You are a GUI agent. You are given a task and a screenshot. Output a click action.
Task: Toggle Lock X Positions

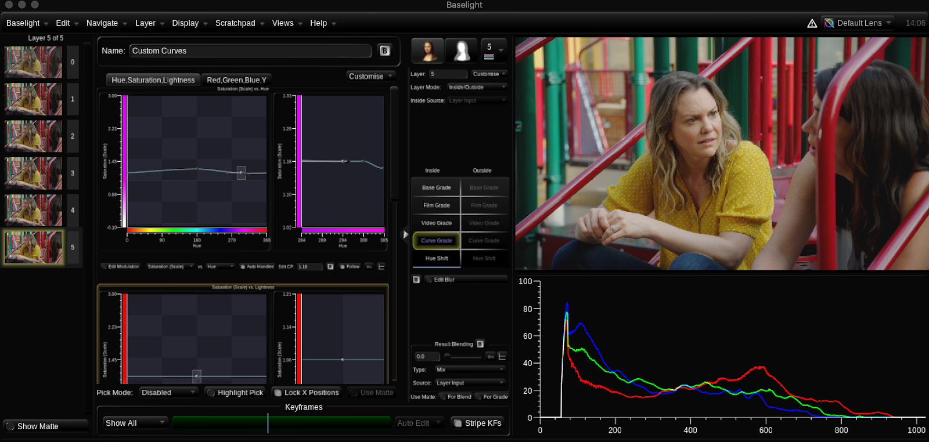pyautogui.click(x=307, y=393)
